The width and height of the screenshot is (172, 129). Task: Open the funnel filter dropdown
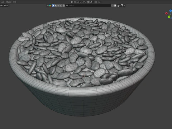pyautogui.click(x=123, y=5)
